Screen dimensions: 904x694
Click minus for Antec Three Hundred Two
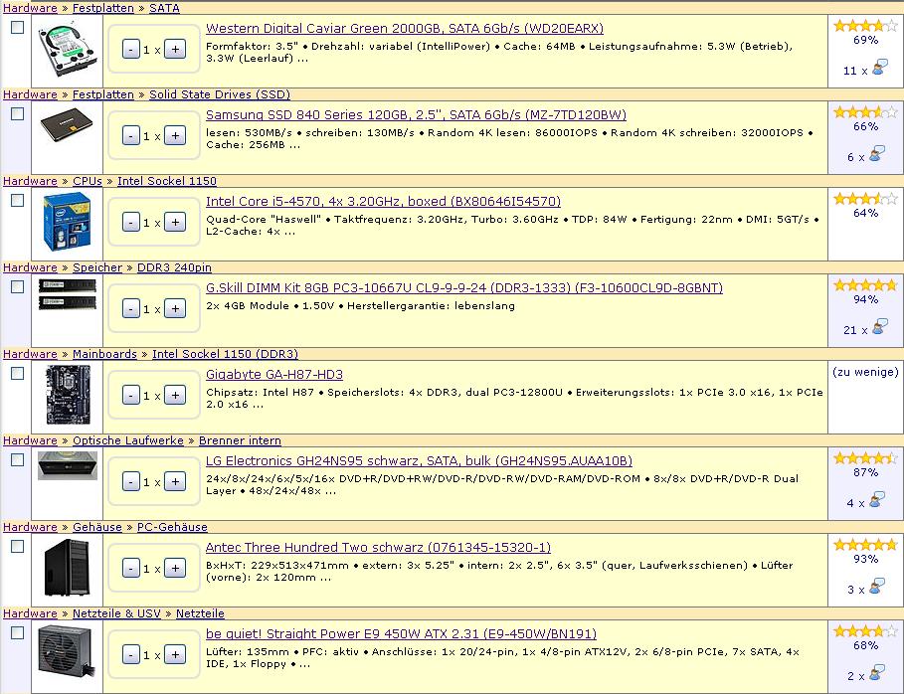click(131, 569)
